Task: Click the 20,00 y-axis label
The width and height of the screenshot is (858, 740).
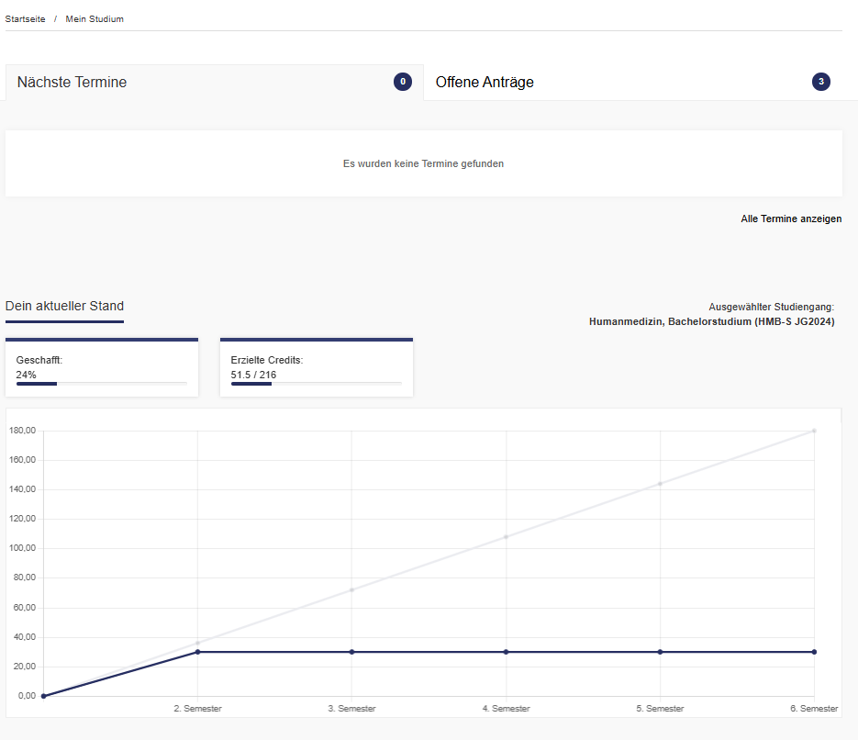Action: point(25,667)
